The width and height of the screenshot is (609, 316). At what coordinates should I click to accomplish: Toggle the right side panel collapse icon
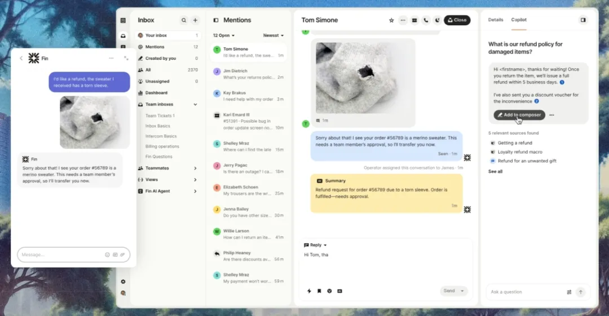pos(583,20)
